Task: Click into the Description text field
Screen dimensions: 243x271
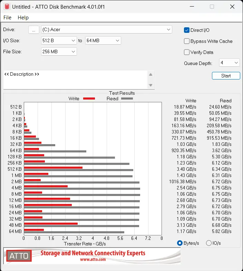Action: pyautogui.click(x=75, y=80)
